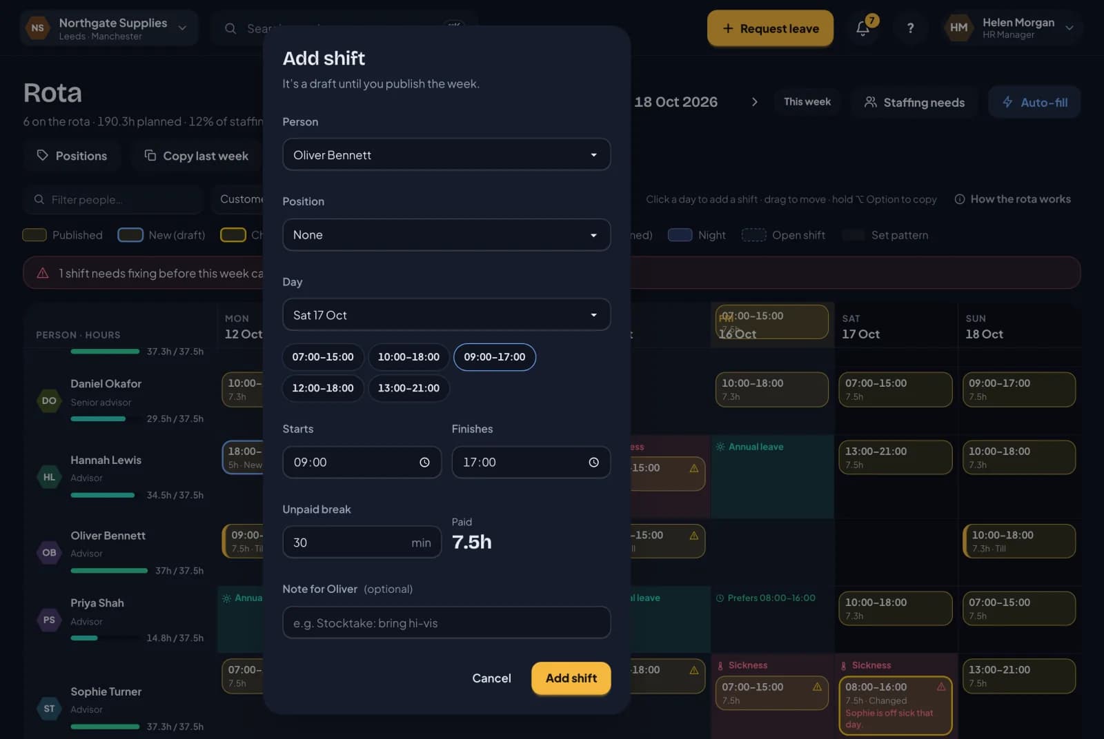
Task: Select the 13:00–21:00 shift preset
Action: [408, 388]
